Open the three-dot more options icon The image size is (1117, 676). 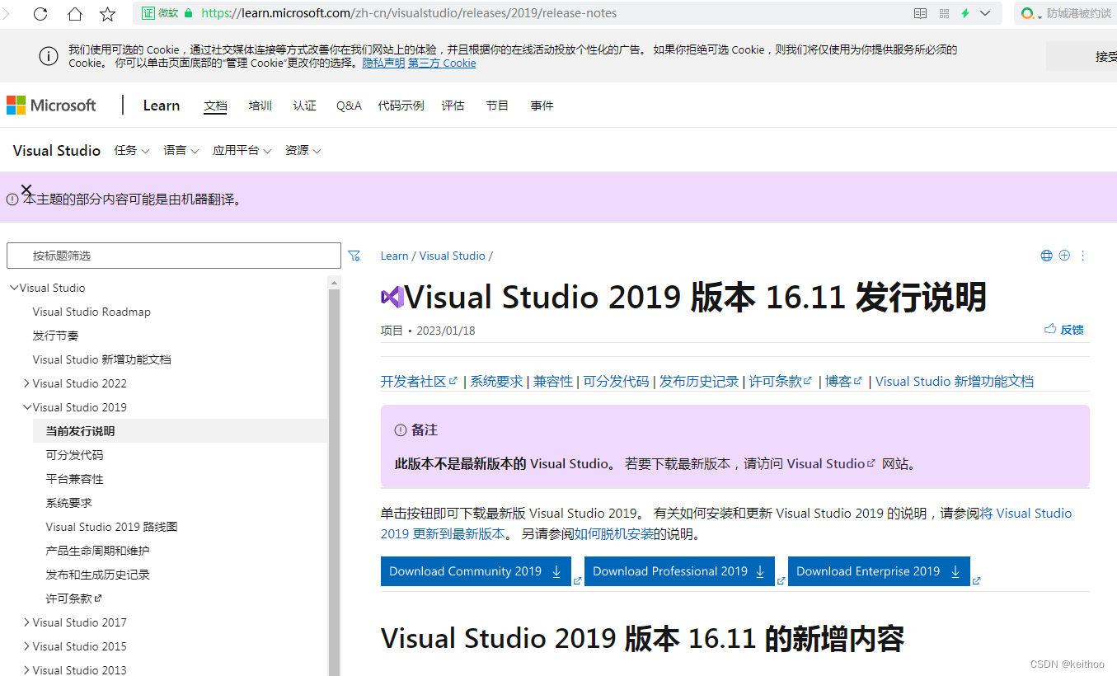click(x=1083, y=256)
